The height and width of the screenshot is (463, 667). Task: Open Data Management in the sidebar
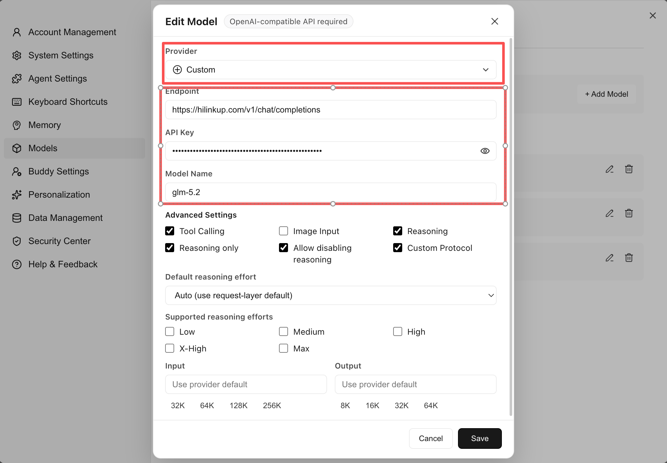[75, 218]
